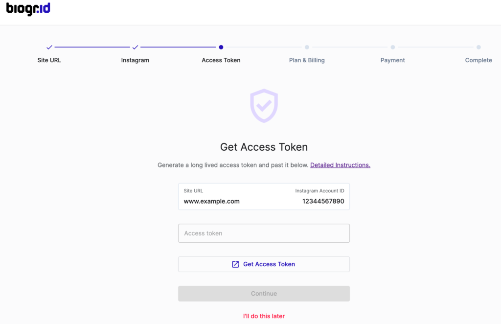Click the shield checkmark icon
This screenshot has height=324, width=501.
point(264,106)
